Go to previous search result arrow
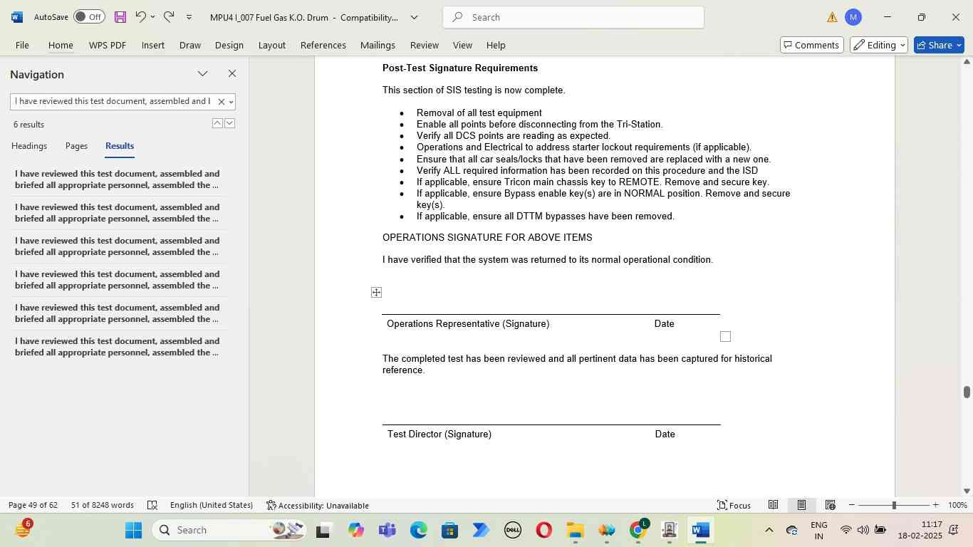The height and width of the screenshot is (547, 973). 217,123
